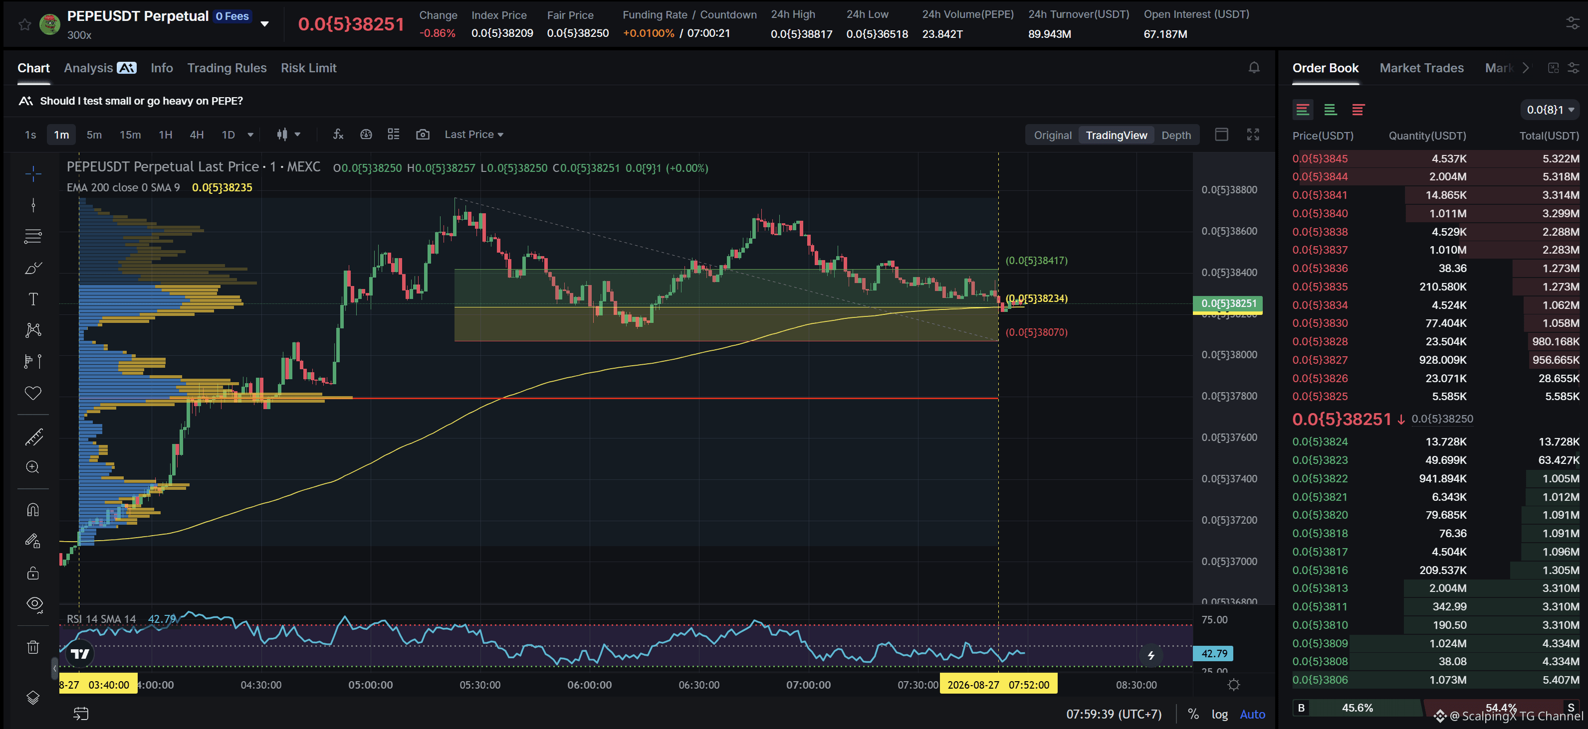Open the price alert bell icon
Viewport: 1588px width, 729px height.
tap(1254, 68)
